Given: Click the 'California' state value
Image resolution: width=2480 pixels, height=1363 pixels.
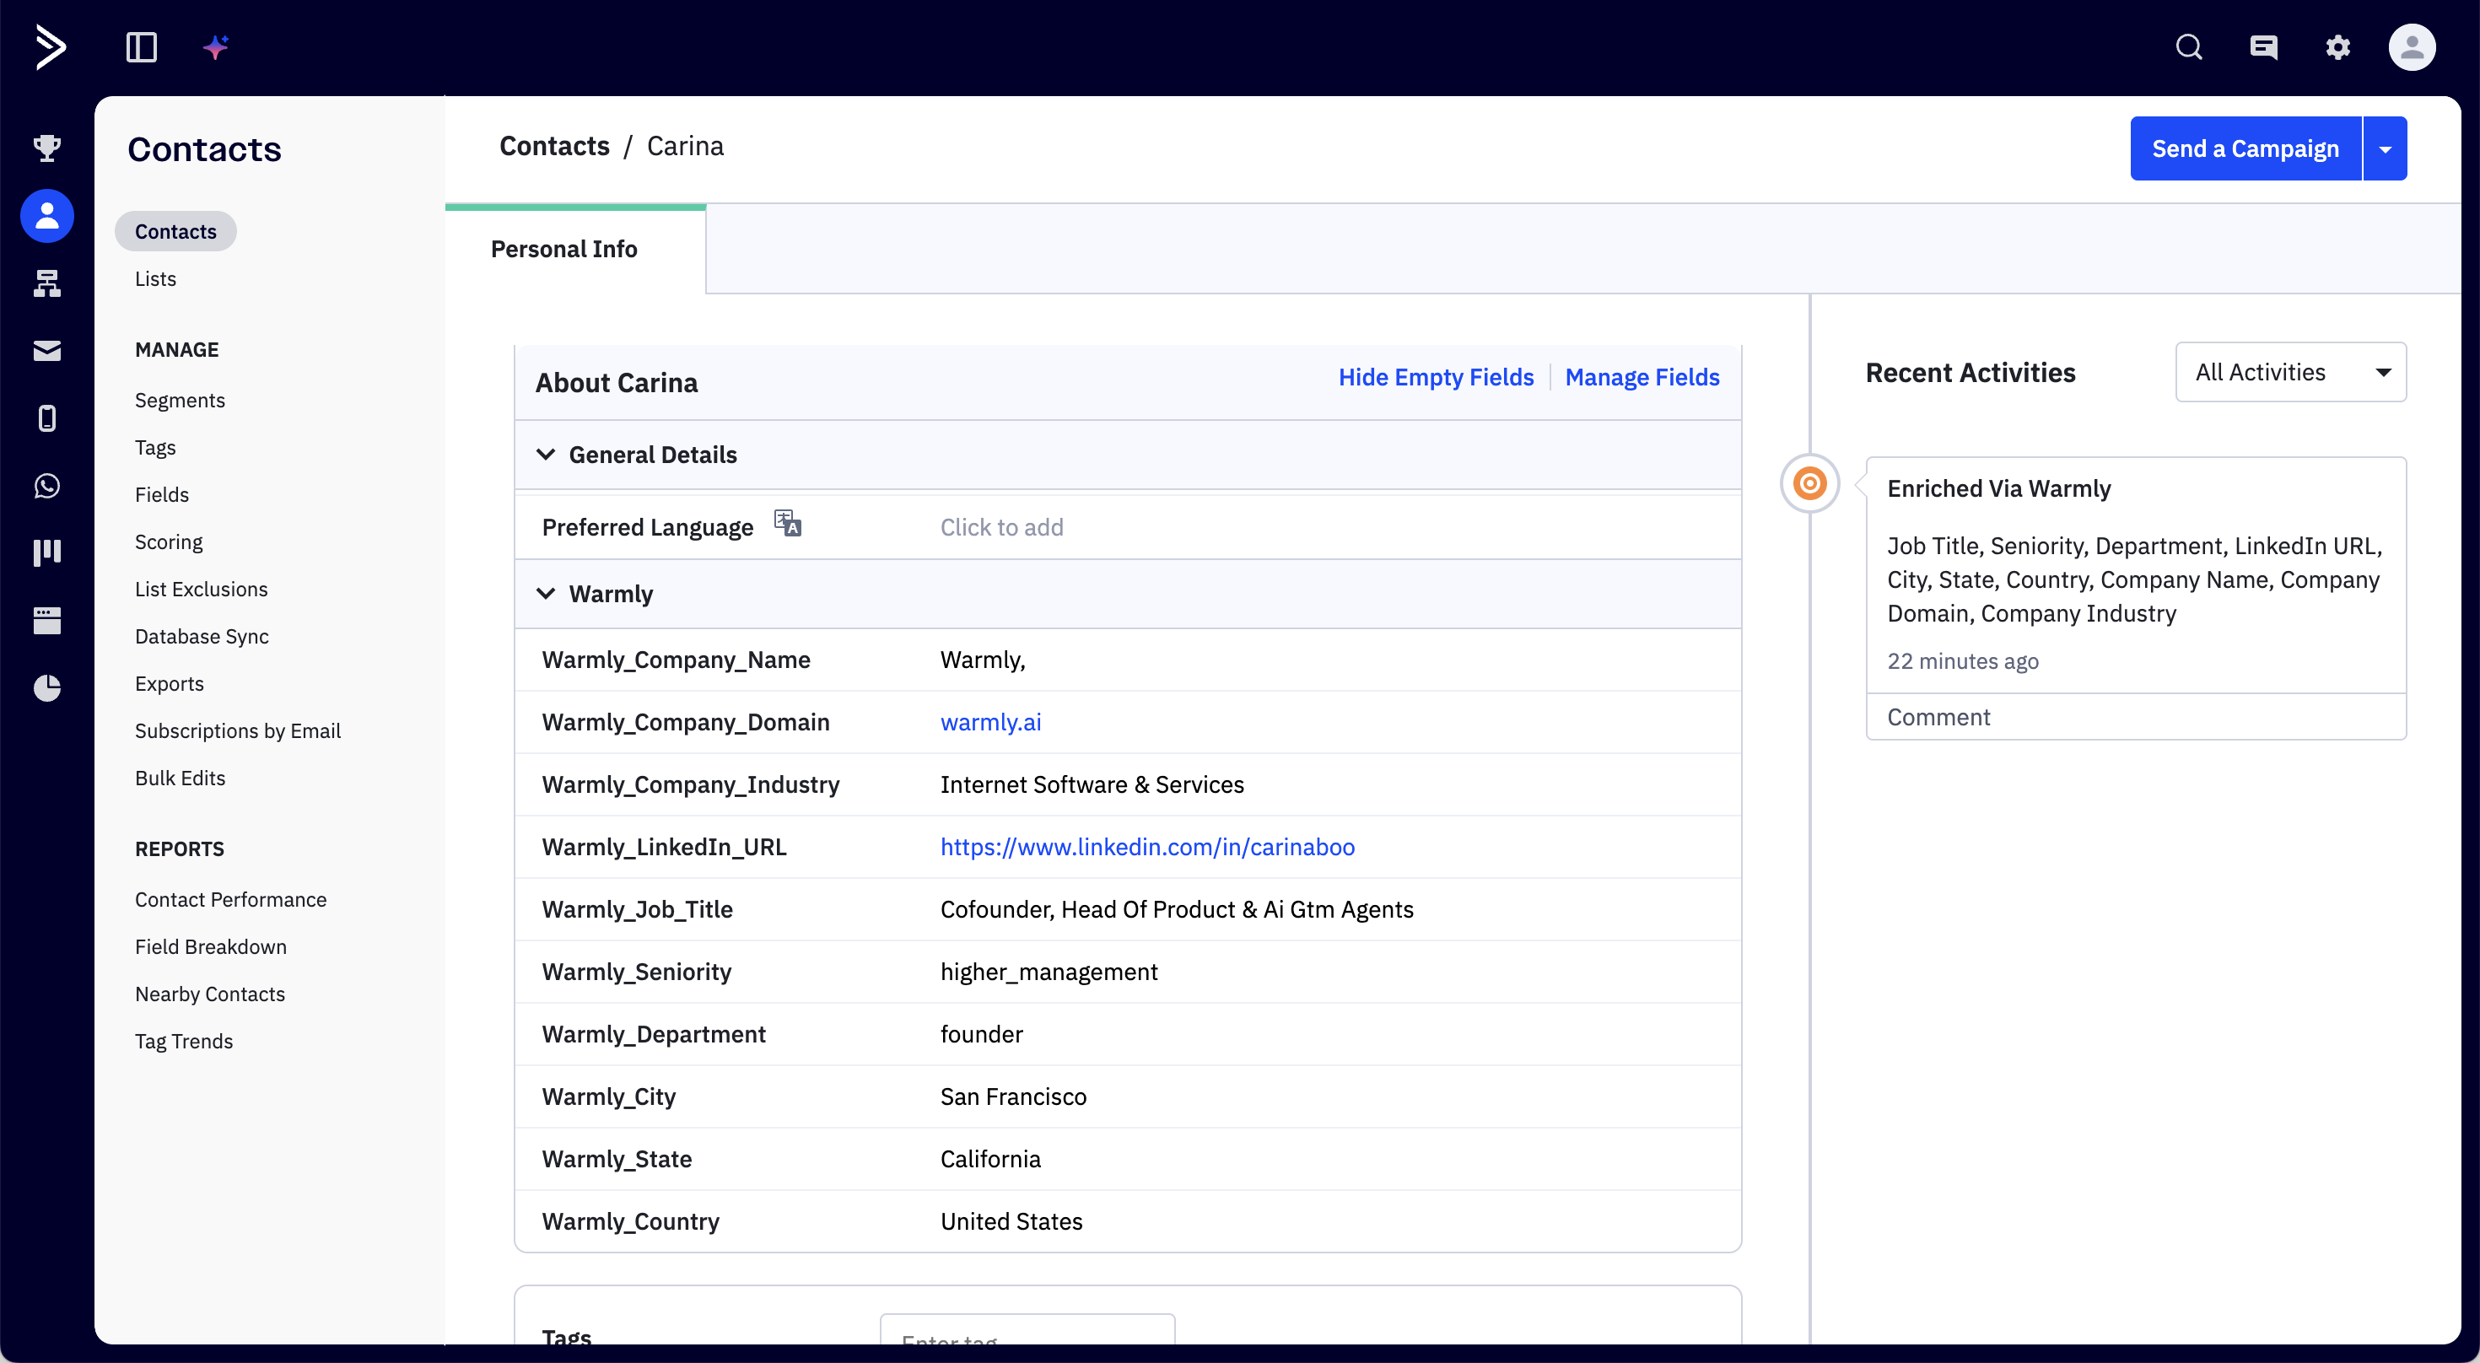Looking at the screenshot, I should (989, 1158).
